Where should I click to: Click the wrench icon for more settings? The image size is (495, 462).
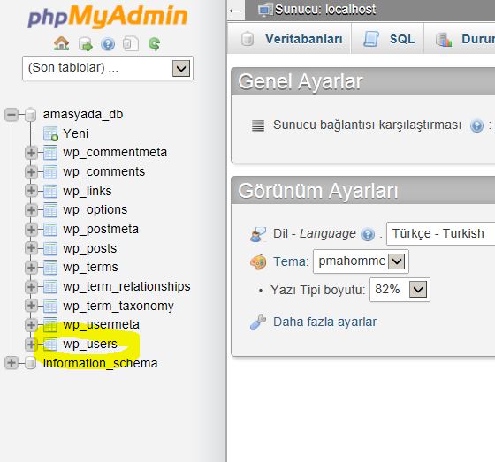pos(258,322)
